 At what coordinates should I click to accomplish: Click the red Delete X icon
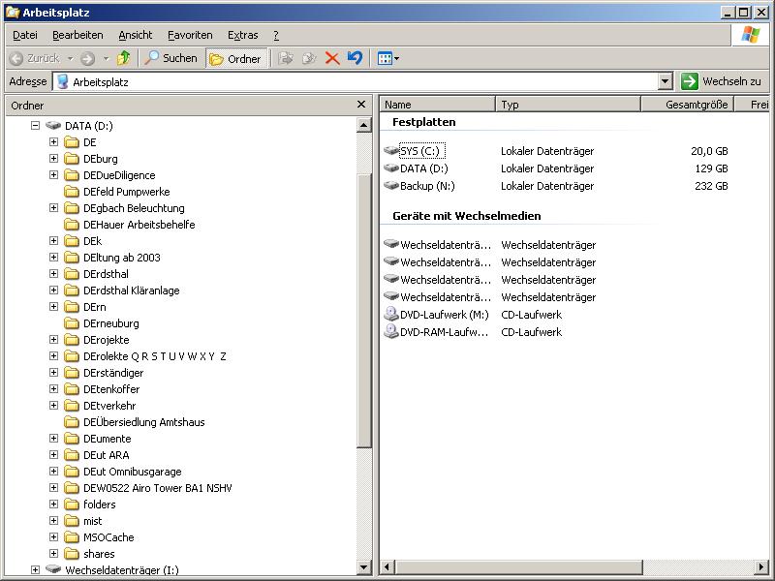[332, 59]
